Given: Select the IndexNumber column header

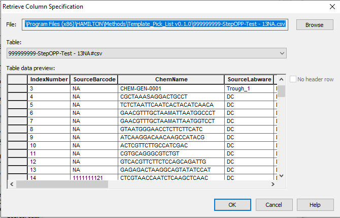Looking at the screenshot, I should coord(49,80).
